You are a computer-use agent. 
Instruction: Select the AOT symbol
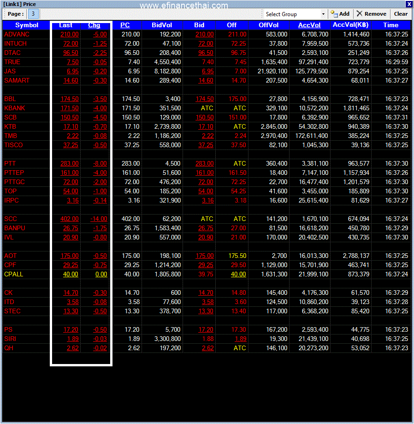tap(11, 256)
